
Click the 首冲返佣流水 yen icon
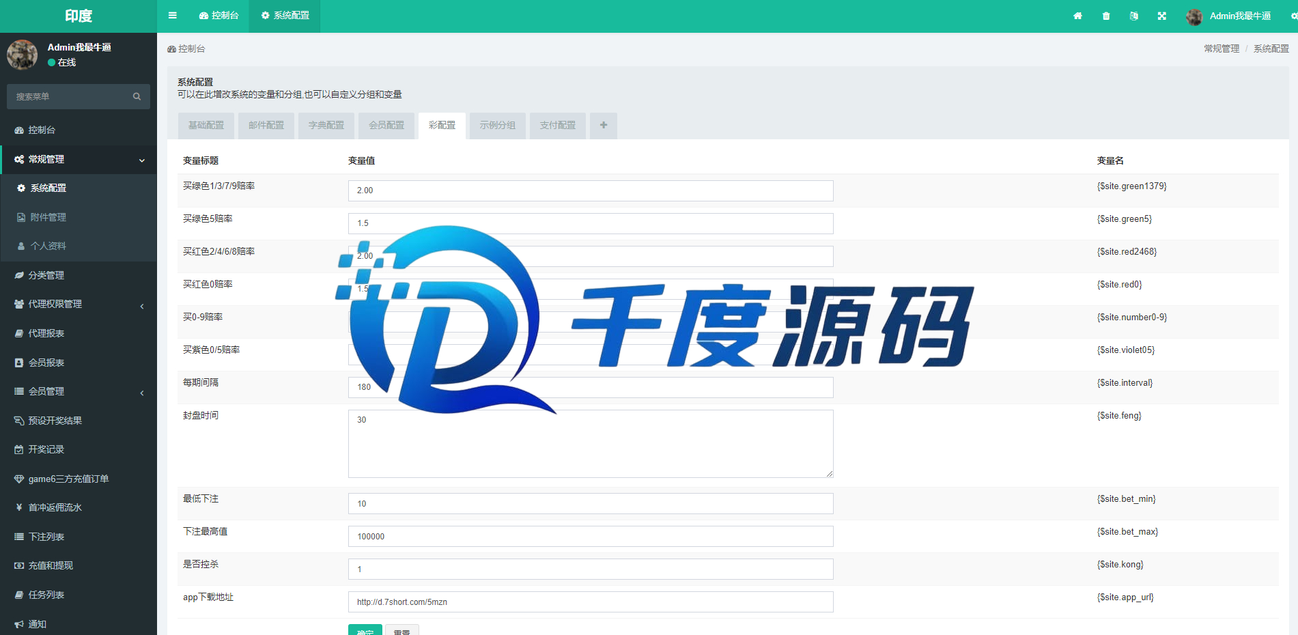tap(19, 507)
